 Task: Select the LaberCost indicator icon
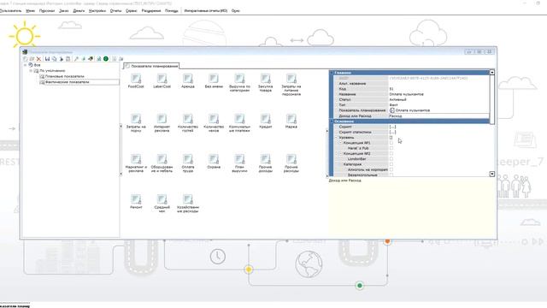click(162, 79)
